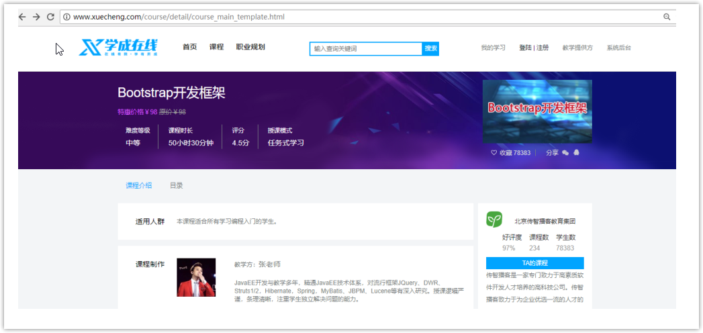Click the 97% 好评度 value
The height and width of the screenshot is (333, 703).
508,248
